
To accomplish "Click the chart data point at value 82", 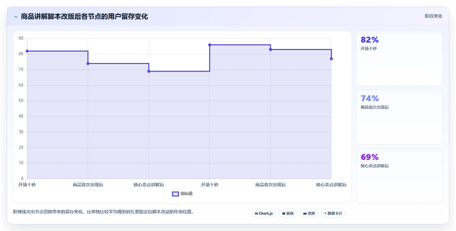I will [x=27, y=51].
